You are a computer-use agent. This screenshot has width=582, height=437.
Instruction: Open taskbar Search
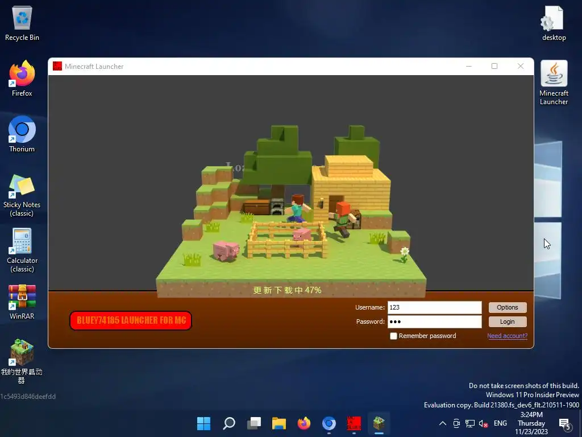tap(228, 423)
